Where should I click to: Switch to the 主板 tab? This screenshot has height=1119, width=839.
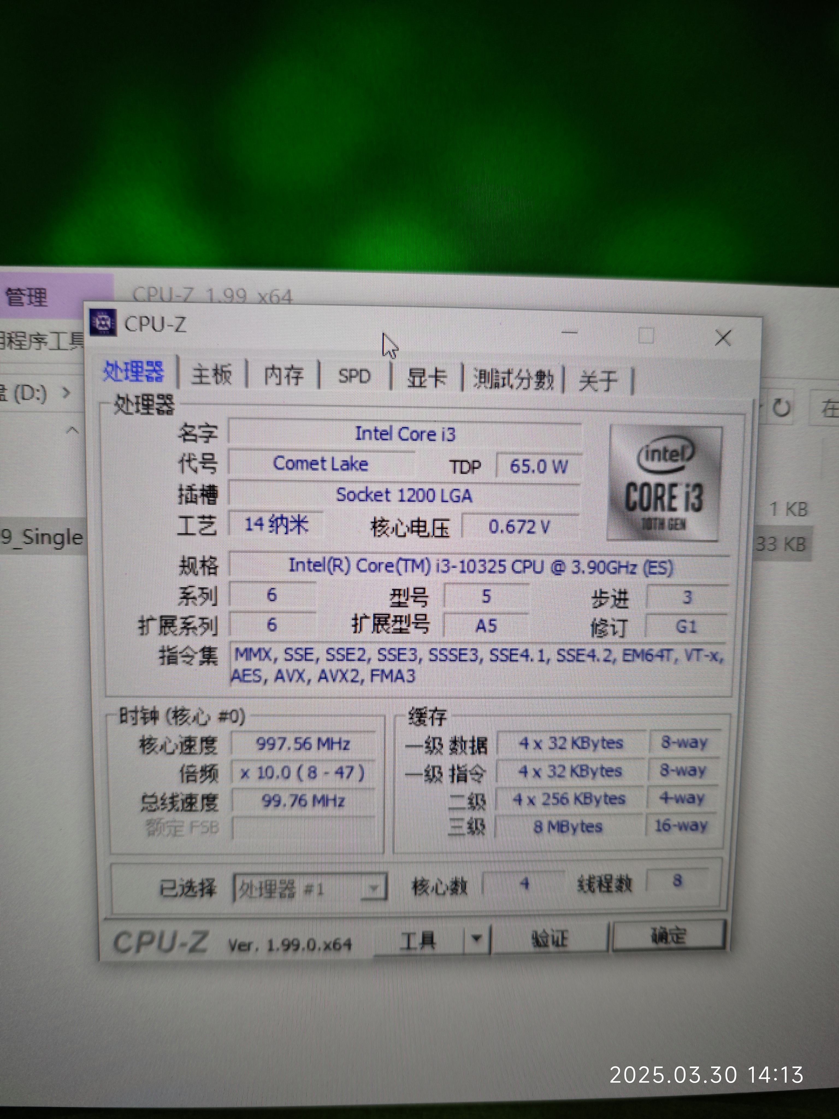pyautogui.click(x=211, y=375)
